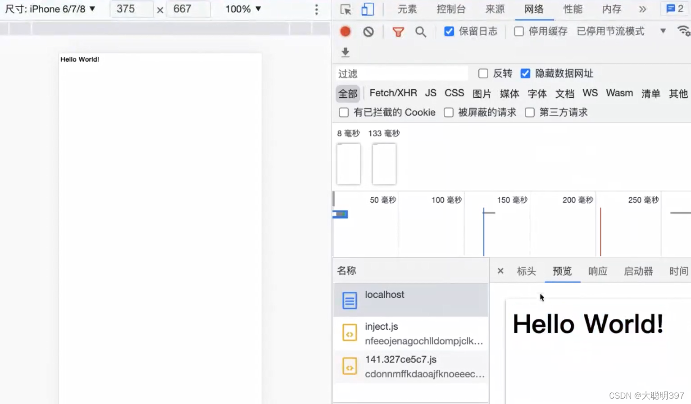The width and height of the screenshot is (691, 404).
Task: Enable the 停用缓存 checkbox
Action: point(518,31)
